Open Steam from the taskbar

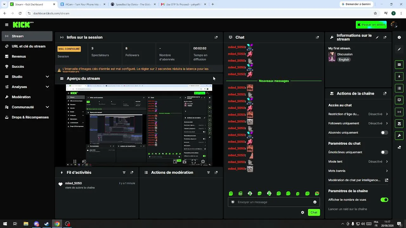coord(47,224)
